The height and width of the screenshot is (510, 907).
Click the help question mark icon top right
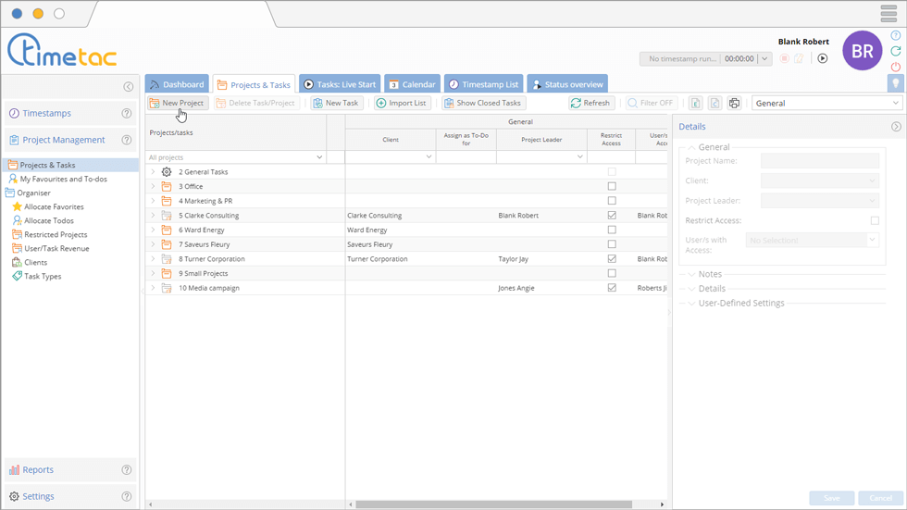pyautogui.click(x=896, y=35)
